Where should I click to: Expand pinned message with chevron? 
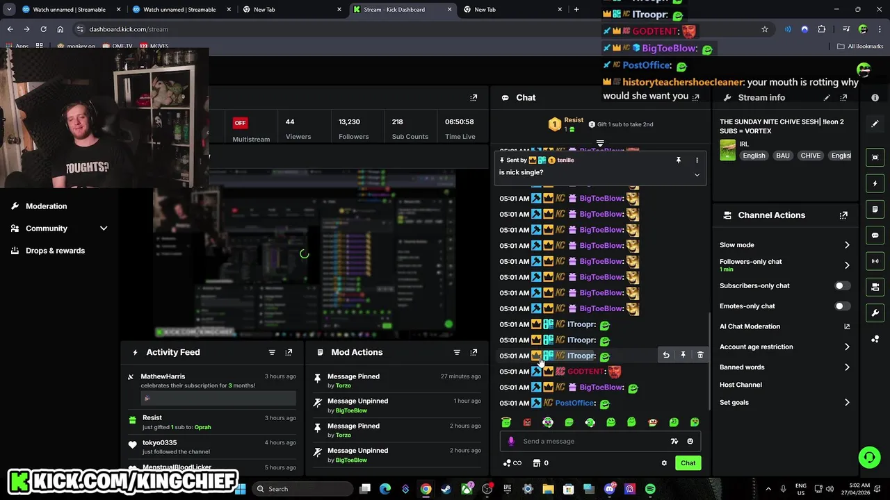tap(697, 175)
